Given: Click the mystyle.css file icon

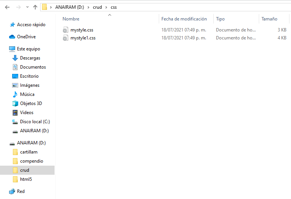Looking at the screenshot, I should tap(66, 30).
